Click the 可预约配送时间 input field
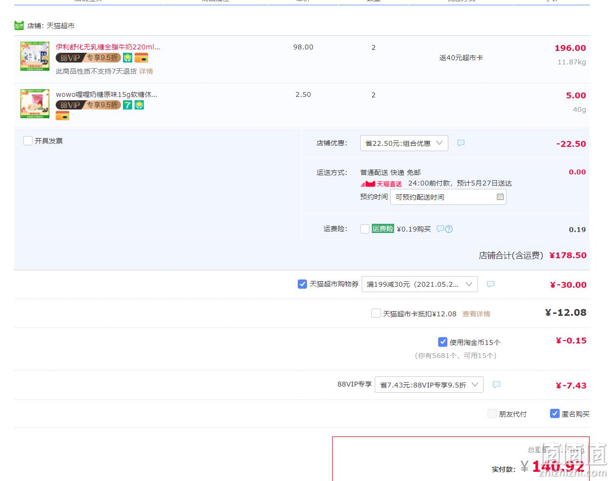This screenshot has width=611, height=481. [448, 197]
